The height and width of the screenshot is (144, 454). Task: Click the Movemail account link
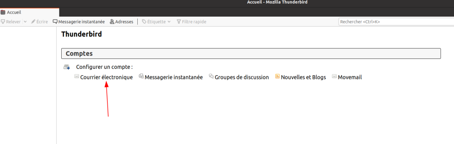click(x=350, y=77)
